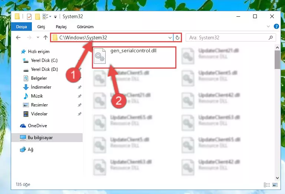The height and width of the screenshot is (194, 285).
Task: Switch to large icons view in status bar
Action: (x=275, y=185)
